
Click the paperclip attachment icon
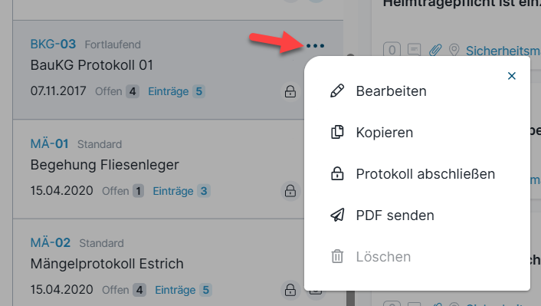click(x=435, y=51)
